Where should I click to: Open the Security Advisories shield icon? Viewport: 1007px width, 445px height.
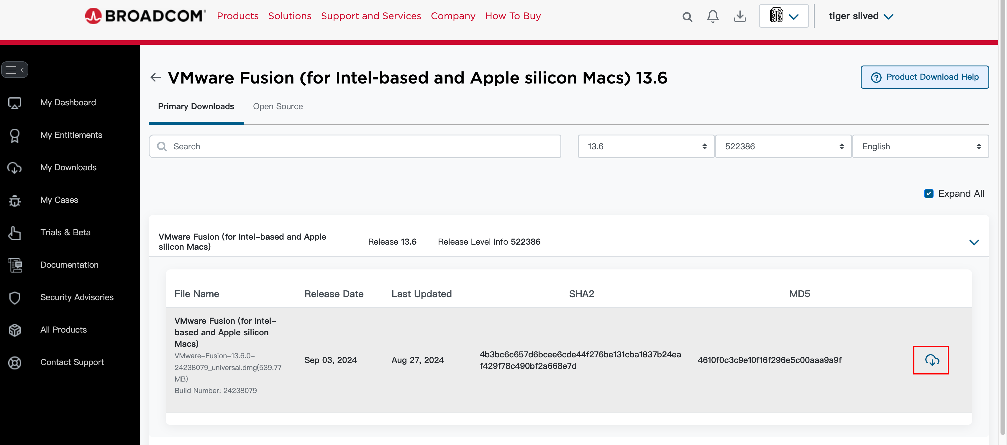tap(14, 297)
